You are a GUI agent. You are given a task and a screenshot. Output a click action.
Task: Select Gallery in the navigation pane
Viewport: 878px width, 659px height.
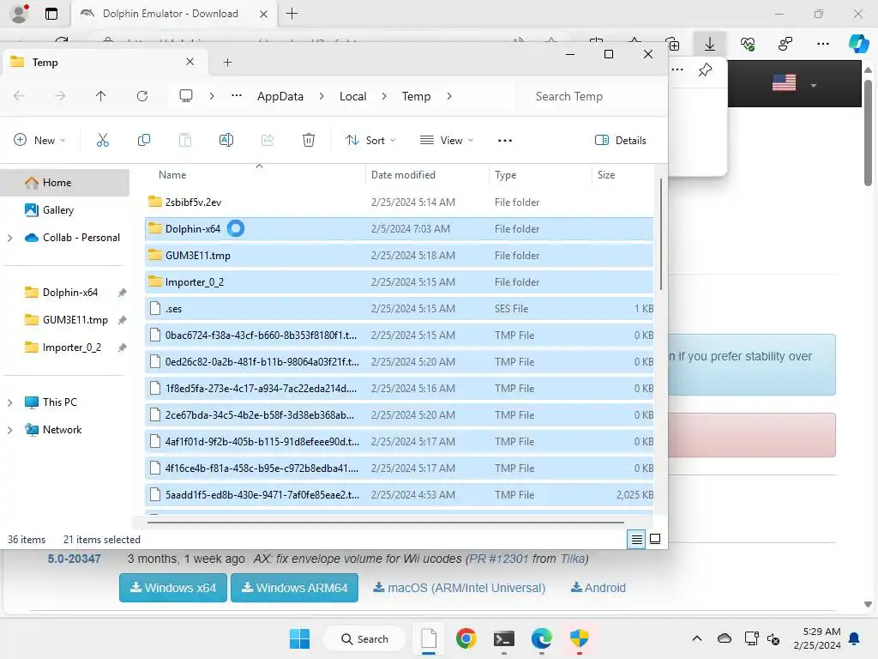(x=58, y=210)
